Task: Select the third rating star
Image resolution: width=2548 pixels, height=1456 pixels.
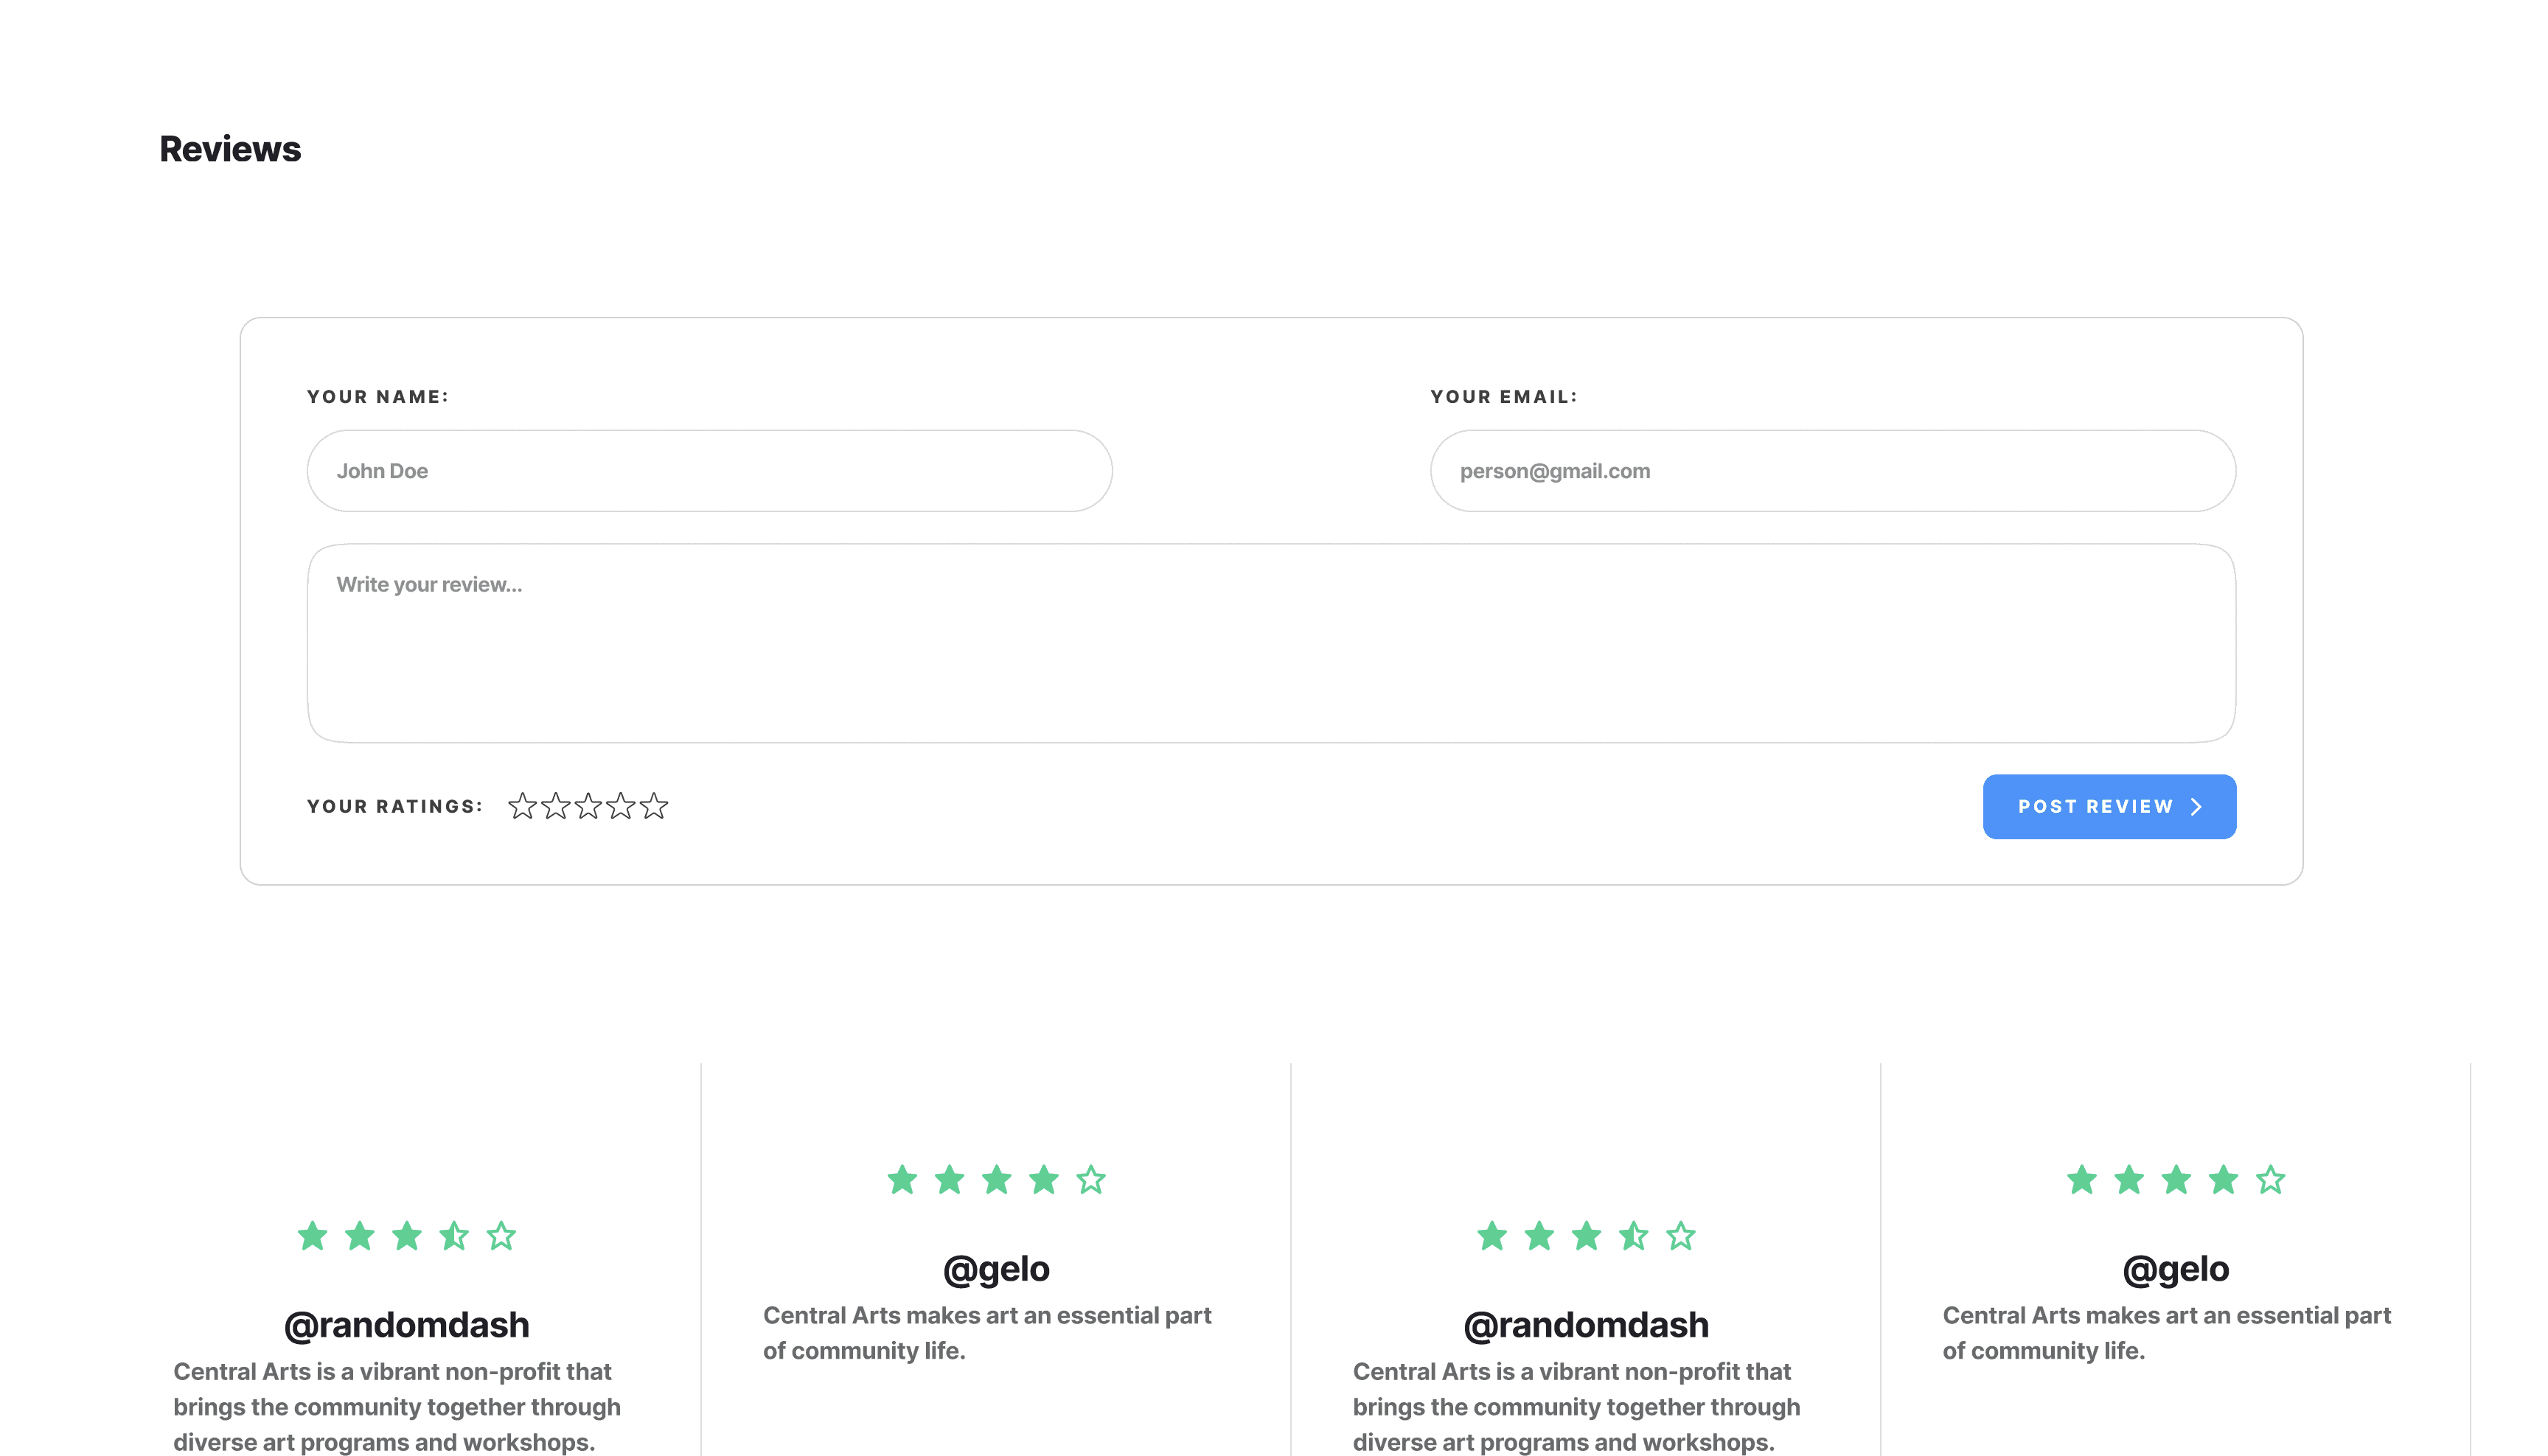Action: [588, 806]
